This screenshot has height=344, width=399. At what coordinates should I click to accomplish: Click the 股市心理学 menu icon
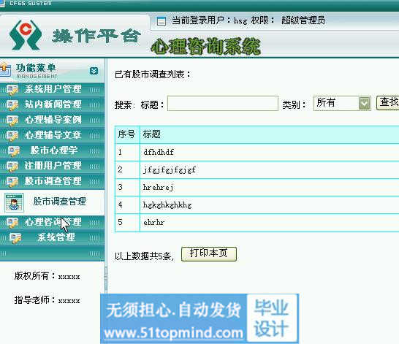(14, 151)
